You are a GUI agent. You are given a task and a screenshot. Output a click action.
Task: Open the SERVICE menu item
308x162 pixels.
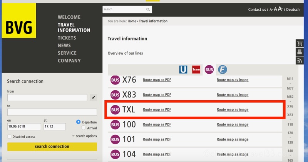coord(67,53)
